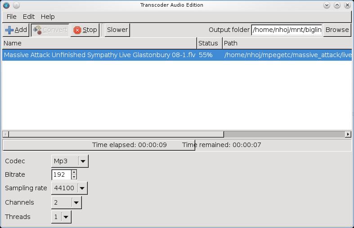
Task: Click the Output folder label
Action: [229, 30]
